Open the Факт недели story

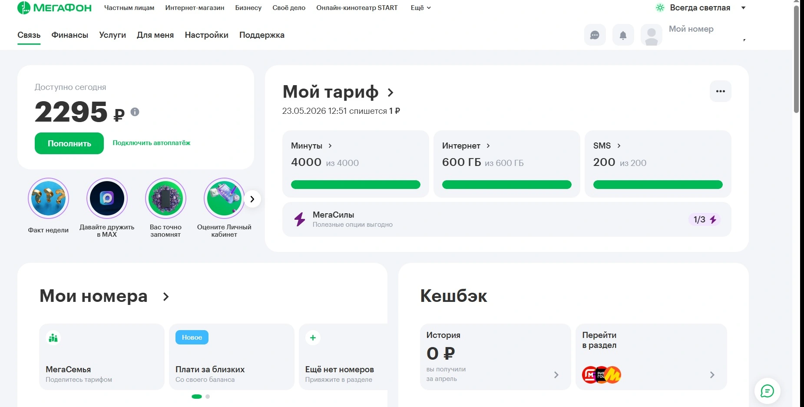48,199
